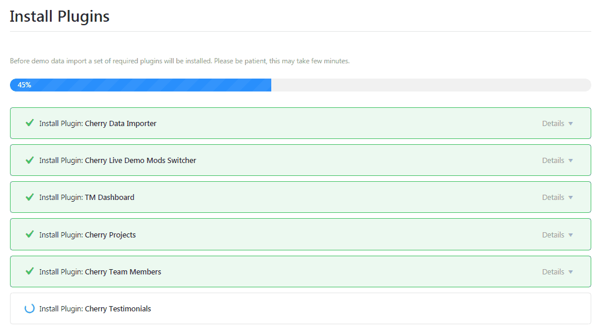
Task: Expand Details for Cherry Data Importer
Action: [553, 124]
